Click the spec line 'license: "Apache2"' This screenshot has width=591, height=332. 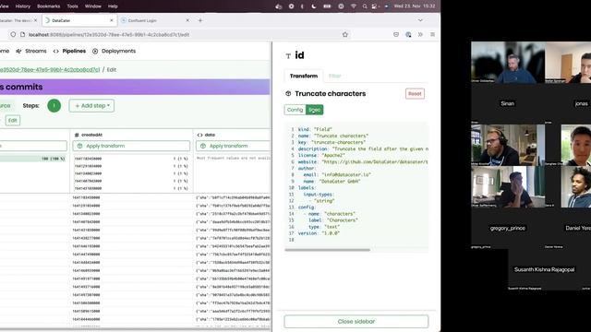321,155
